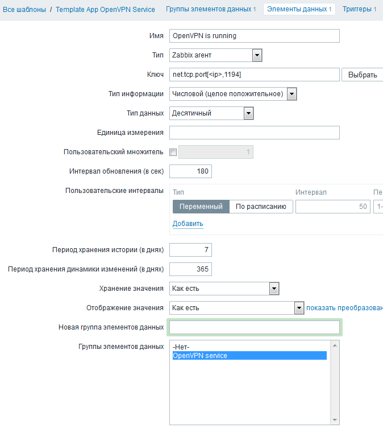Select the 'По расписанию' interval type

(x=261, y=207)
